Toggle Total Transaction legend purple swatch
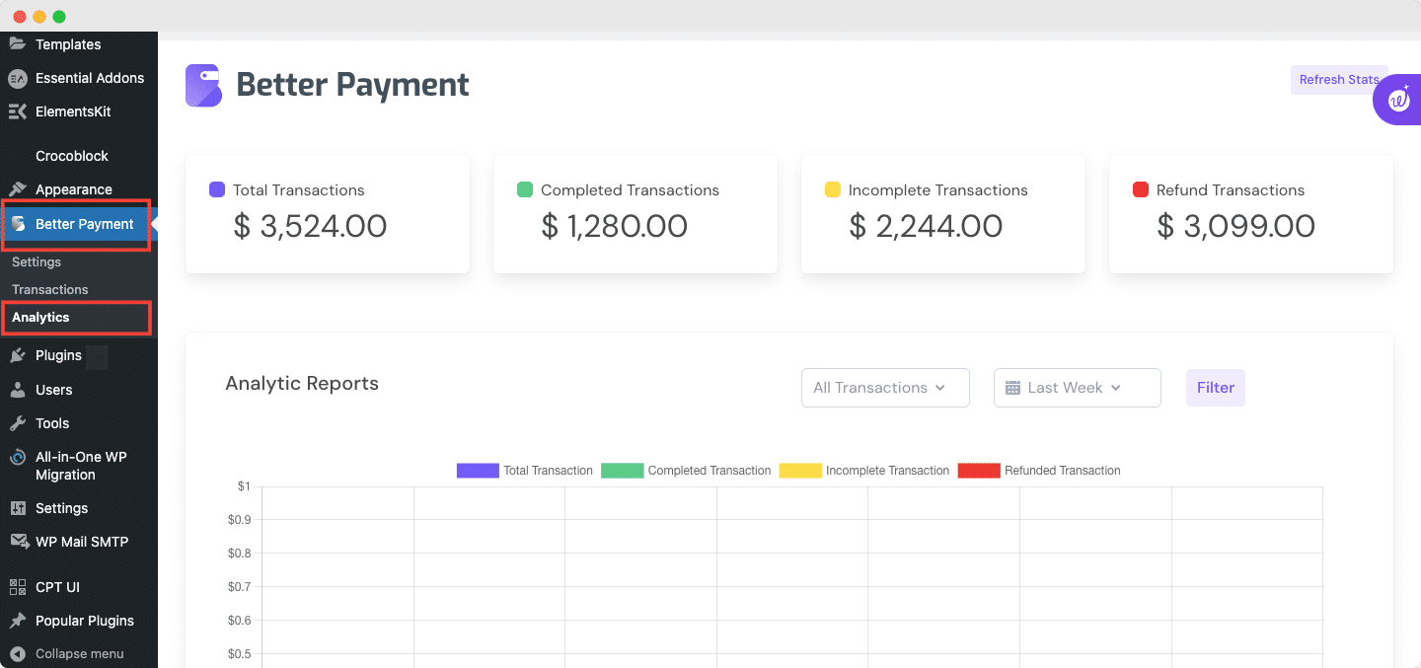Viewport: 1421px width, 668px height. 478,471
